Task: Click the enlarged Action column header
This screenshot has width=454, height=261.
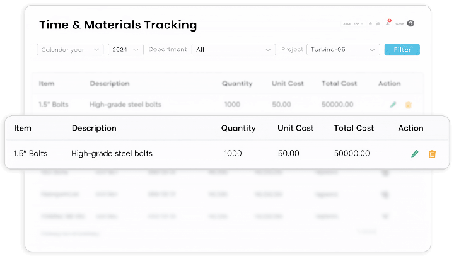Action: coord(410,128)
